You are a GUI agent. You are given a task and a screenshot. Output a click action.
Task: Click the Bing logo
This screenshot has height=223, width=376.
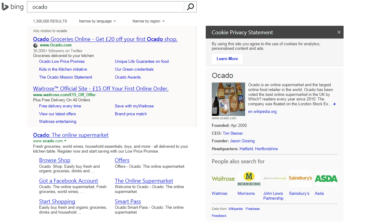[13, 7]
